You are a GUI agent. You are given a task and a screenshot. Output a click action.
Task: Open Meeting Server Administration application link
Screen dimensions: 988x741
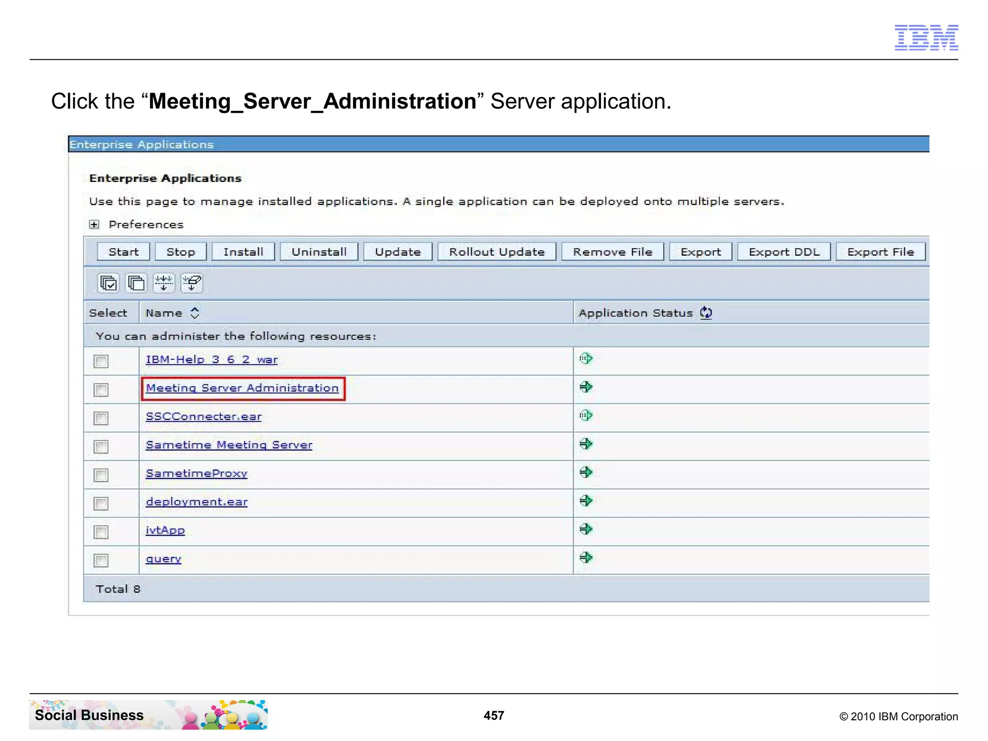pos(243,388)
